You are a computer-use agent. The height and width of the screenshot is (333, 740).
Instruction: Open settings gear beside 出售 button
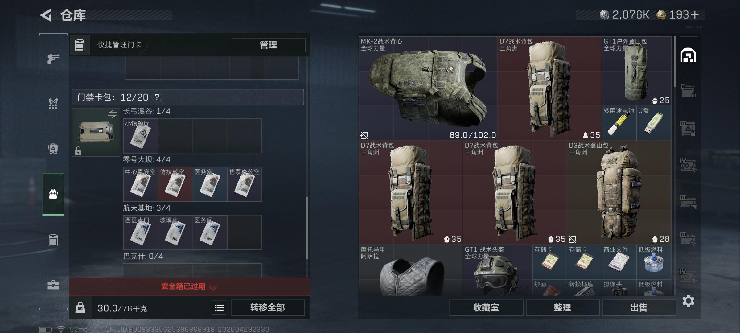pyautogui.click(x=688, y=301)
